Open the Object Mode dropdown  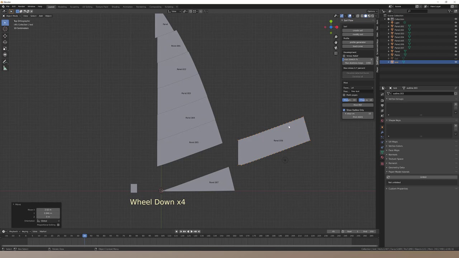click(x=12, y=16)
